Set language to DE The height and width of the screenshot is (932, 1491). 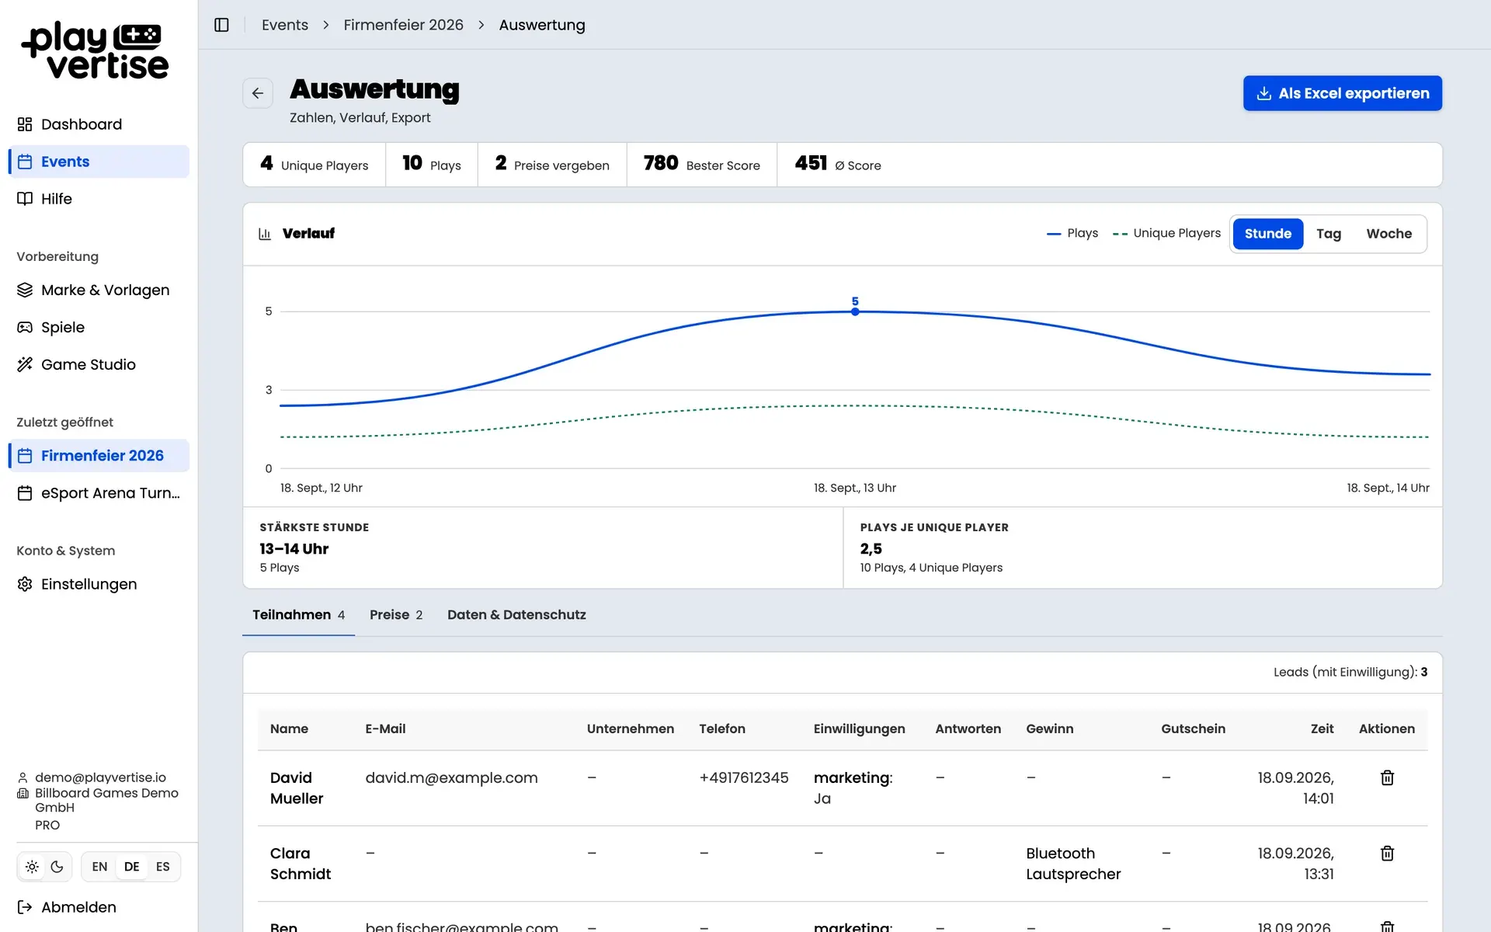coord(131,867)
